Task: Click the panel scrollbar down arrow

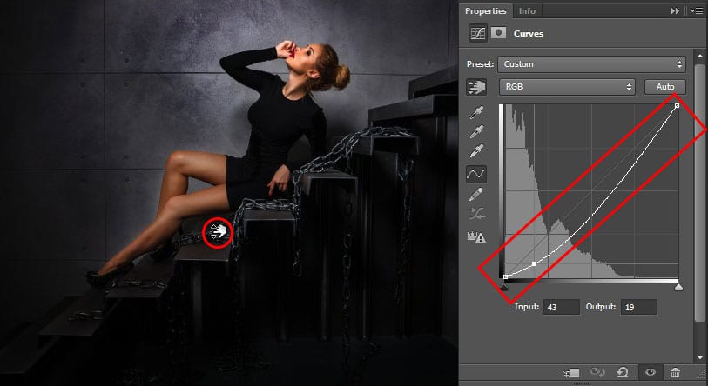Action: click(699, 357)
